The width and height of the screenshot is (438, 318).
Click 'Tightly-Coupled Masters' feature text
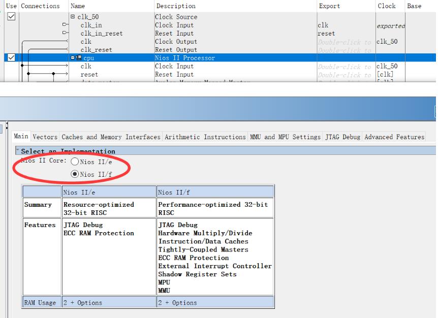click(x=203, y=249)
